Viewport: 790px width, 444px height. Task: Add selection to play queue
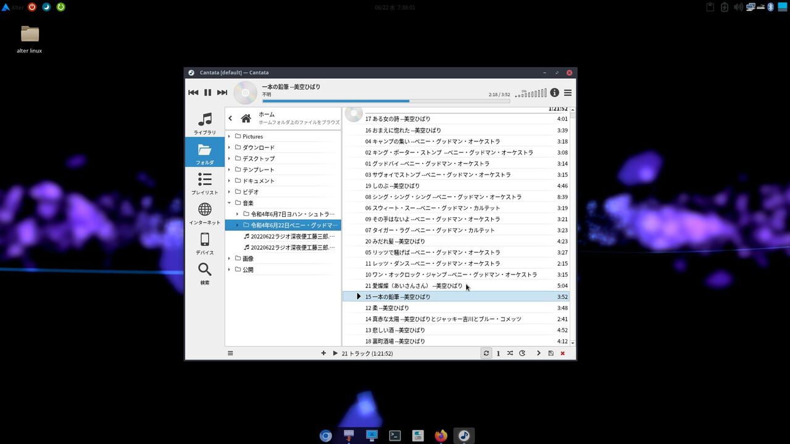(x=323, y=353)
